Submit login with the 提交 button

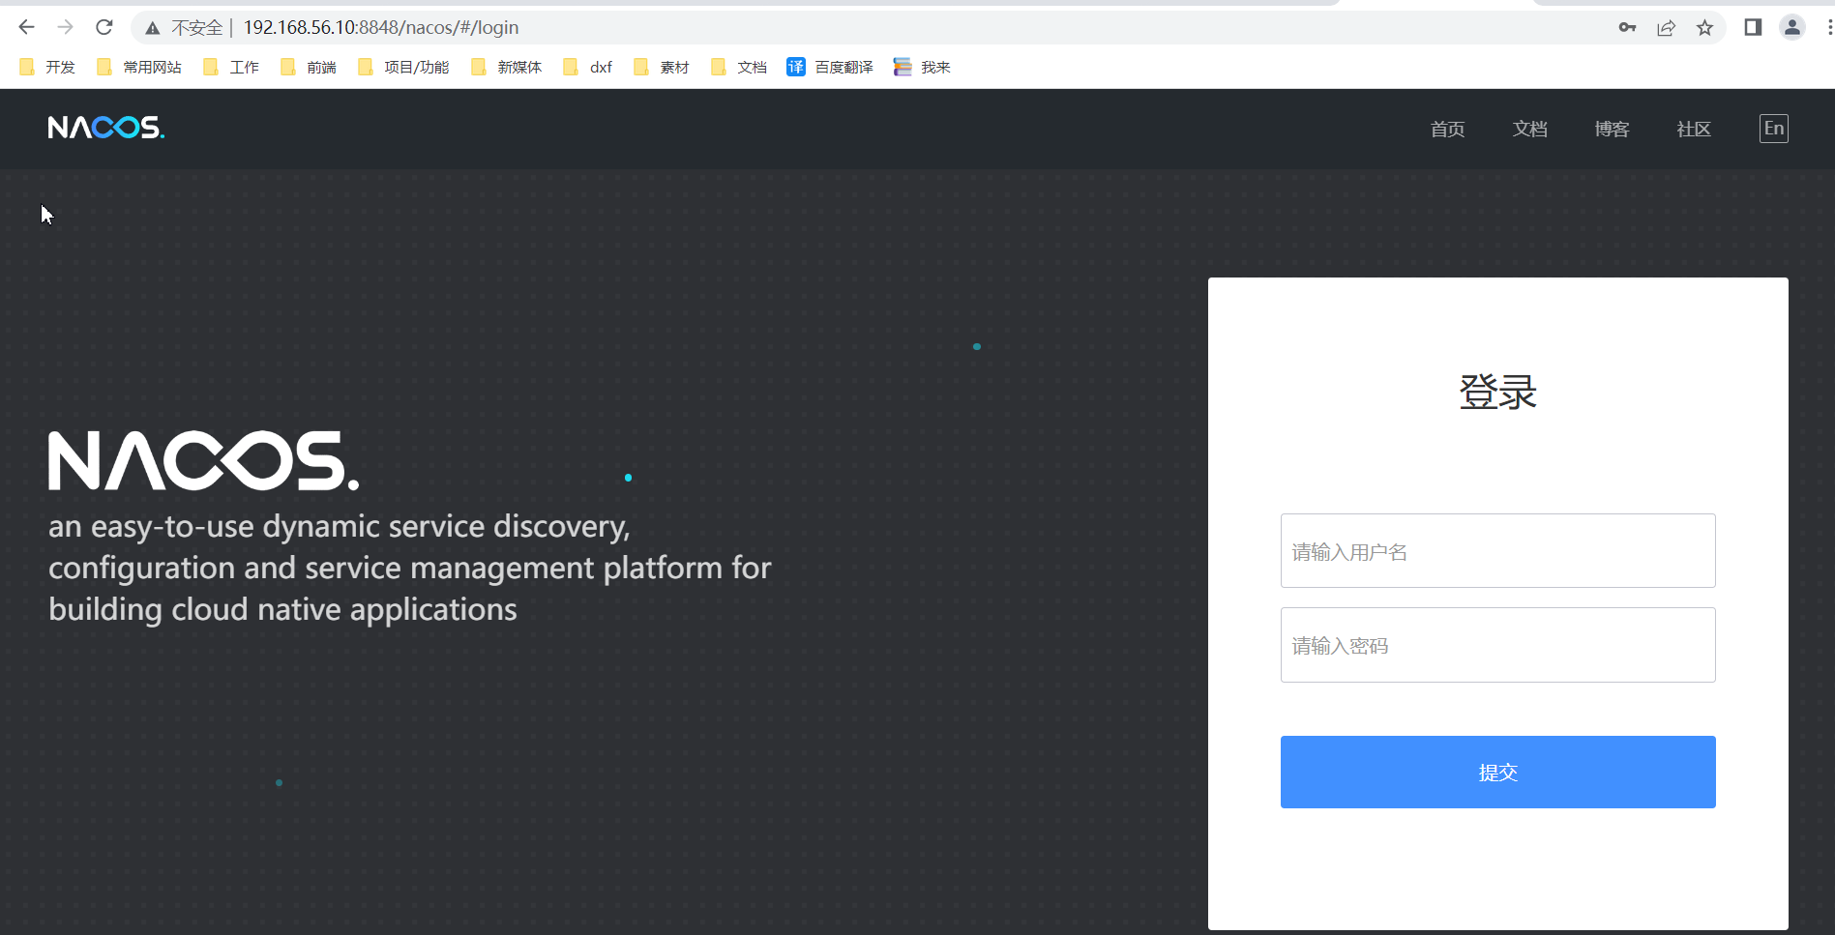pyautogui.click(x=1497, y=772)
